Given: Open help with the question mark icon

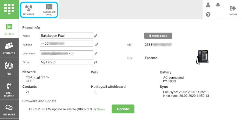Looking at the screenshot, I should 208,14.
